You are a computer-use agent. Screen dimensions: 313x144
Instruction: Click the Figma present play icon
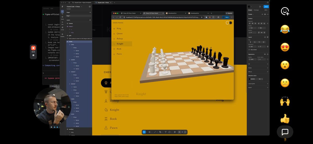[260, 7]
